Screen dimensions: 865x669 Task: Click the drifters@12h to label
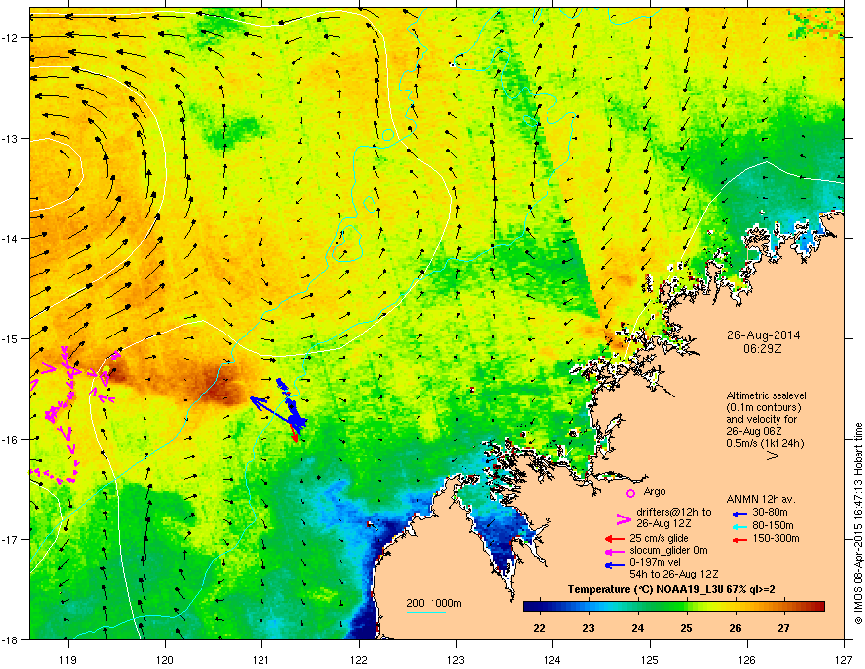(x=673, y=513)
